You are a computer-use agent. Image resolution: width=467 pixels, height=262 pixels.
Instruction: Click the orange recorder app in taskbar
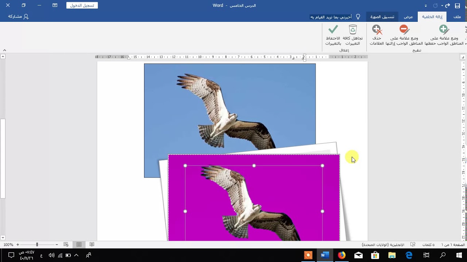[308, 255]
